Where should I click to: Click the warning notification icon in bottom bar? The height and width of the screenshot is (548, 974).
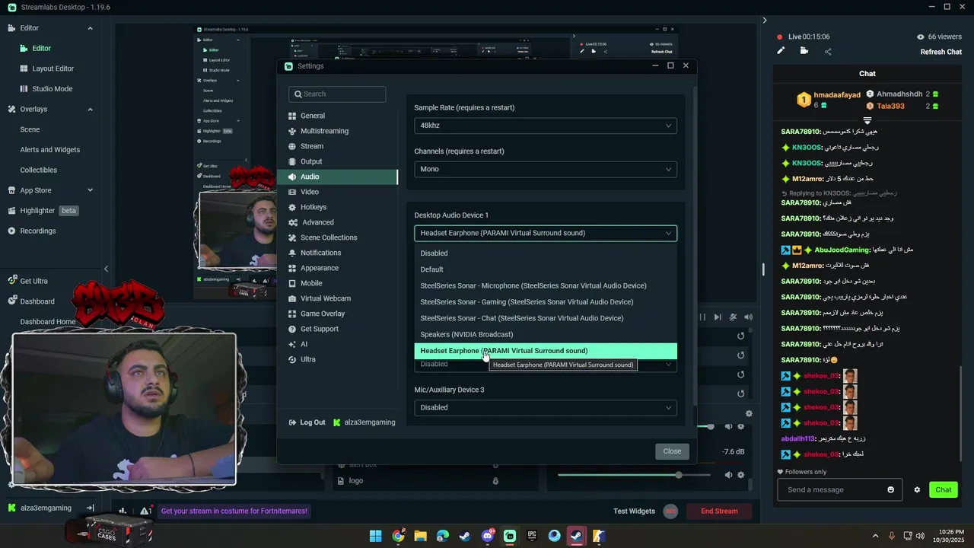(x=145, y=511)
